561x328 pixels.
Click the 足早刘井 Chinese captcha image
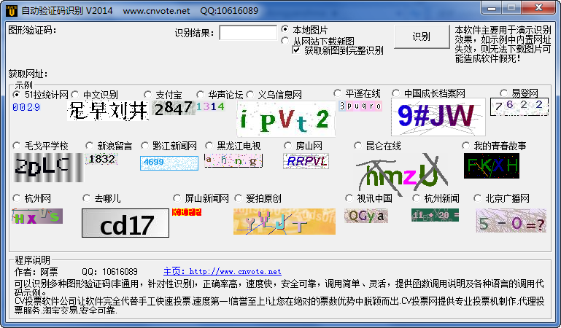[x=108, y=110]
